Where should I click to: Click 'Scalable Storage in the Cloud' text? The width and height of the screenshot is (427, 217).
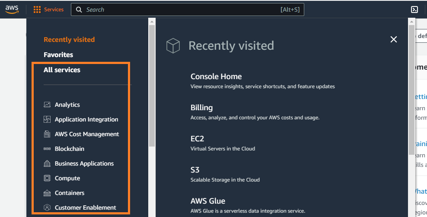tap(225, 180)
